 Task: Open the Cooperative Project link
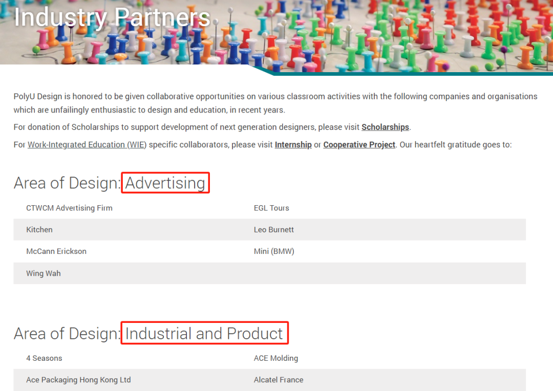359,144
